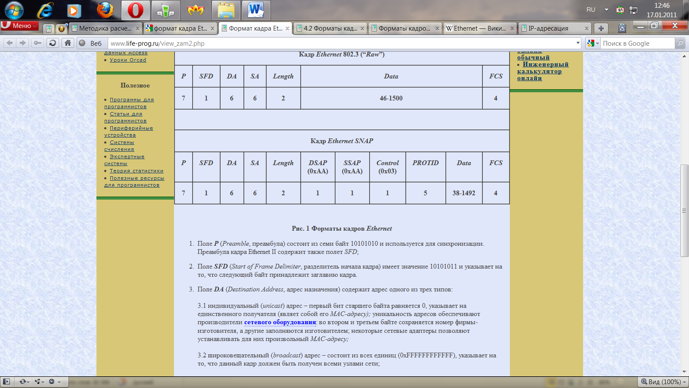This screenshot has width=689, height=388.
Task: Go back to the previous page
Action: pyautogui.click(x=9, y=43)
